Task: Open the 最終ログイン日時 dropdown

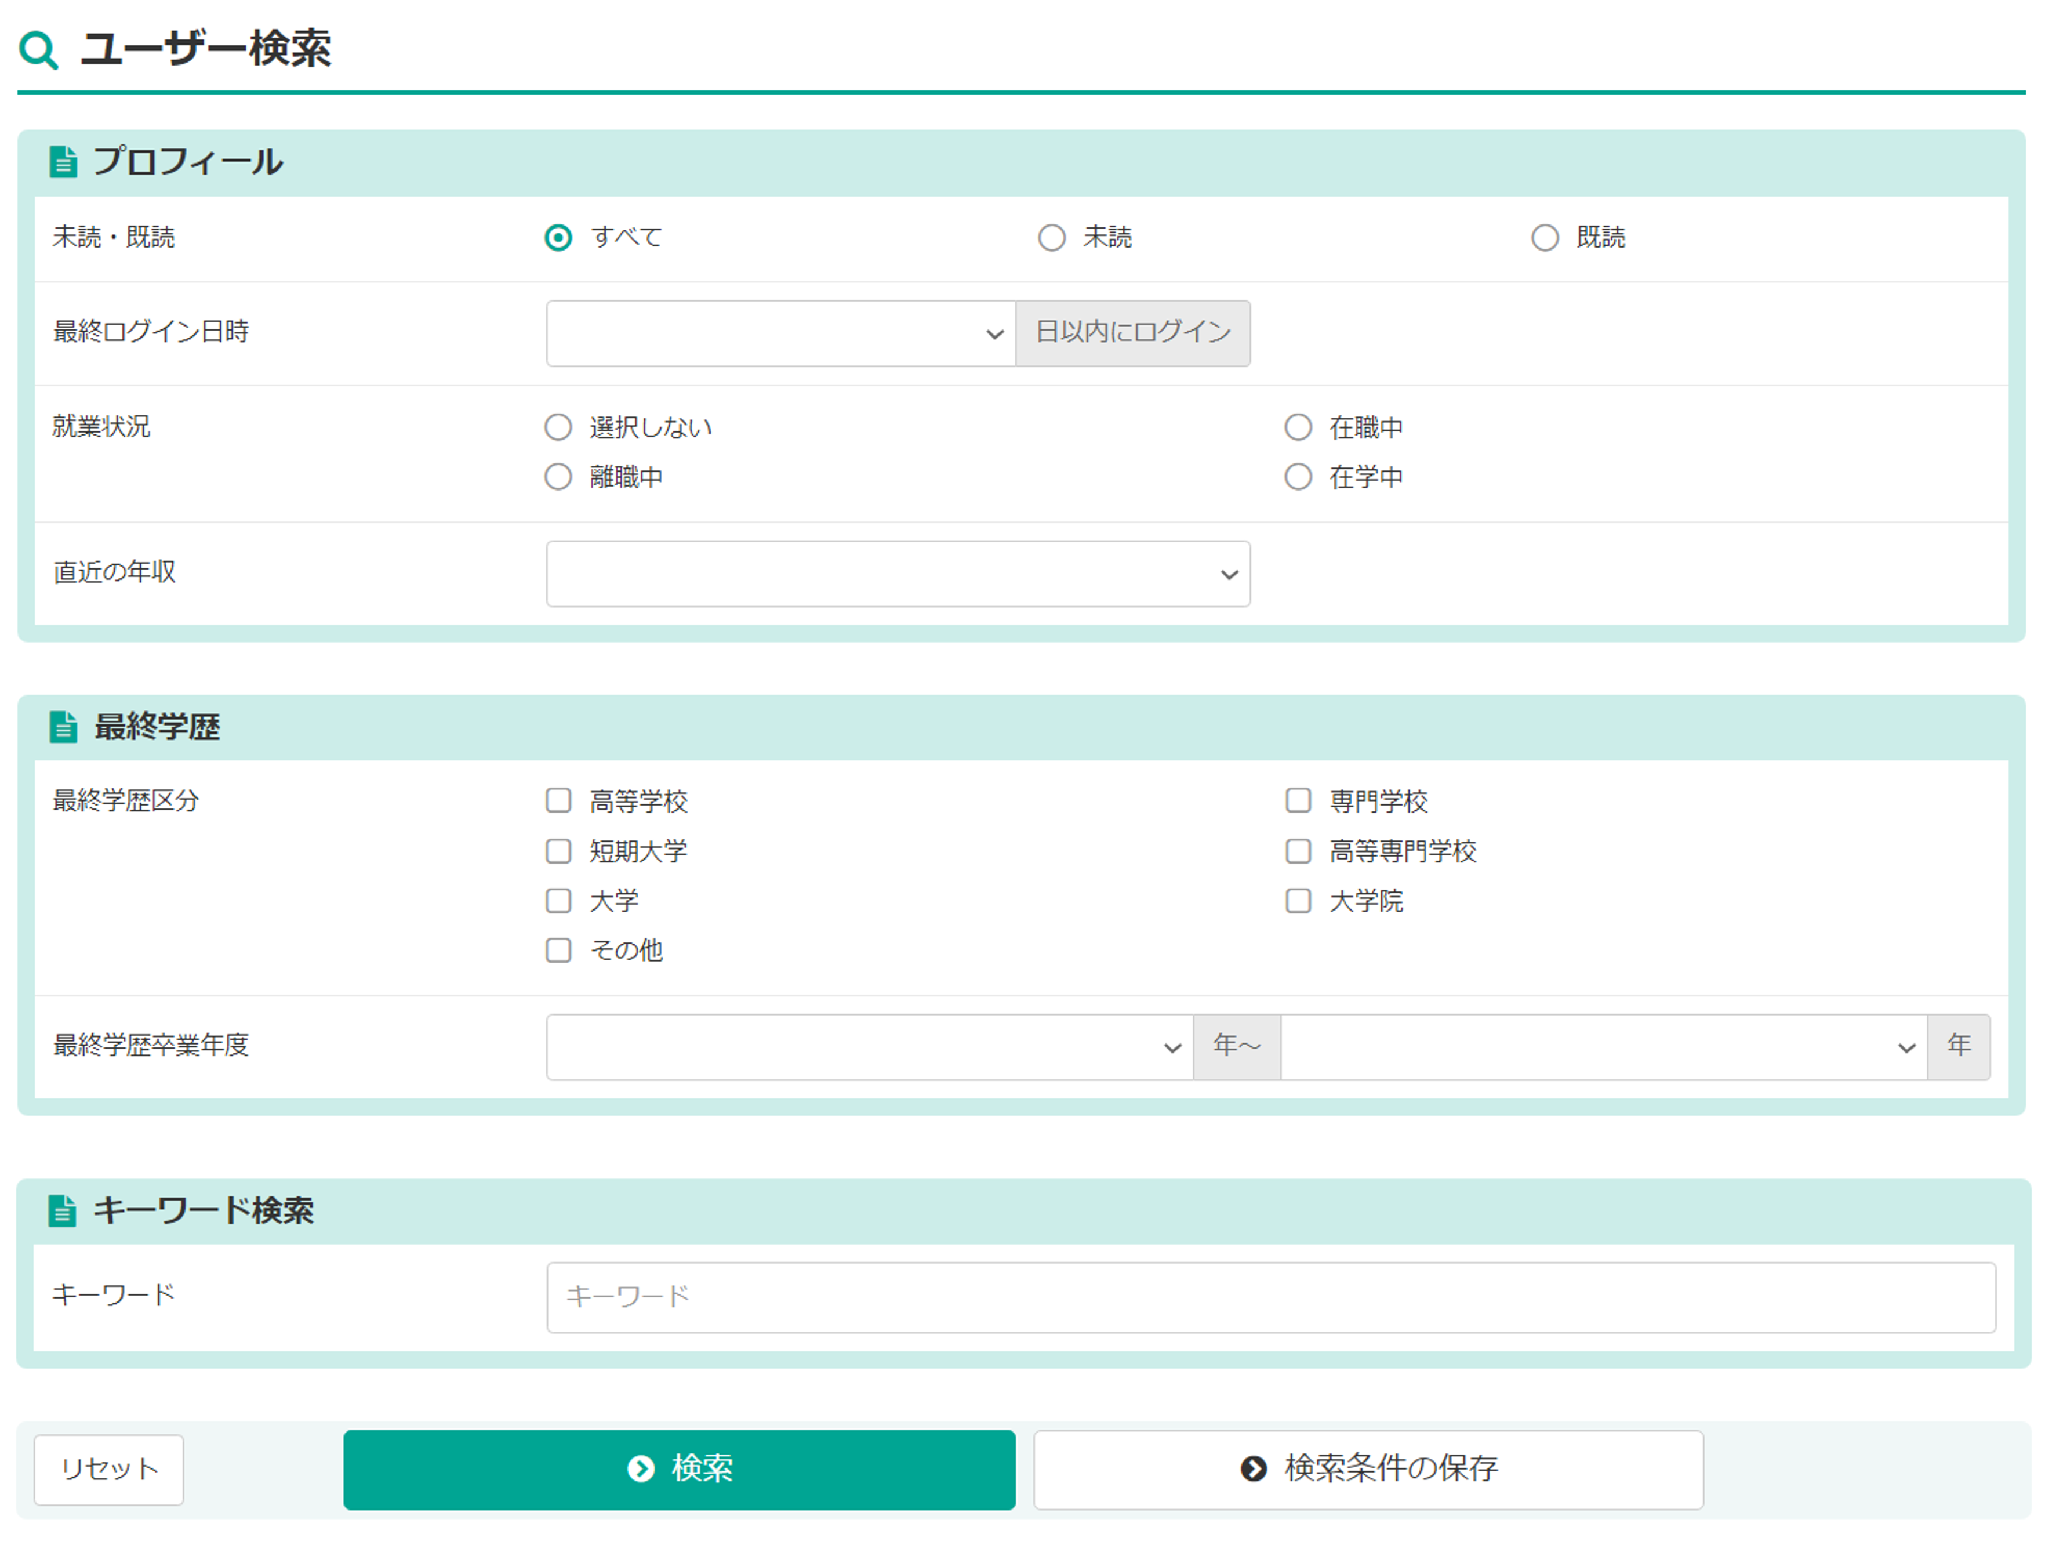Action: [779, 333]
